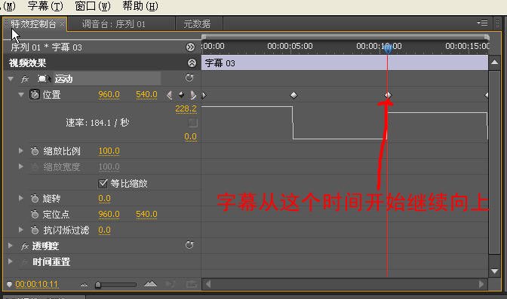The image size is (507, 299).
Task: Select the 运动 transform icon
Action: pos(43,79)
